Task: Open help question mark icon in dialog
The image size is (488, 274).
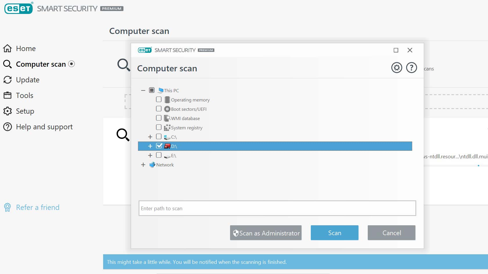Action: pyautogui.click(x=411, y=68)
